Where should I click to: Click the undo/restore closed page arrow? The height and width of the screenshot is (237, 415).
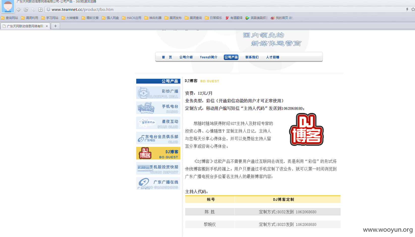point(33,10)
